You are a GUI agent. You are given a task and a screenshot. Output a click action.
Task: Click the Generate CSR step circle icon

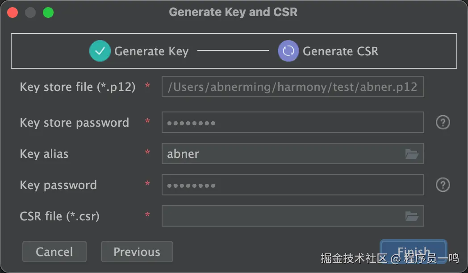click(288, 51)
